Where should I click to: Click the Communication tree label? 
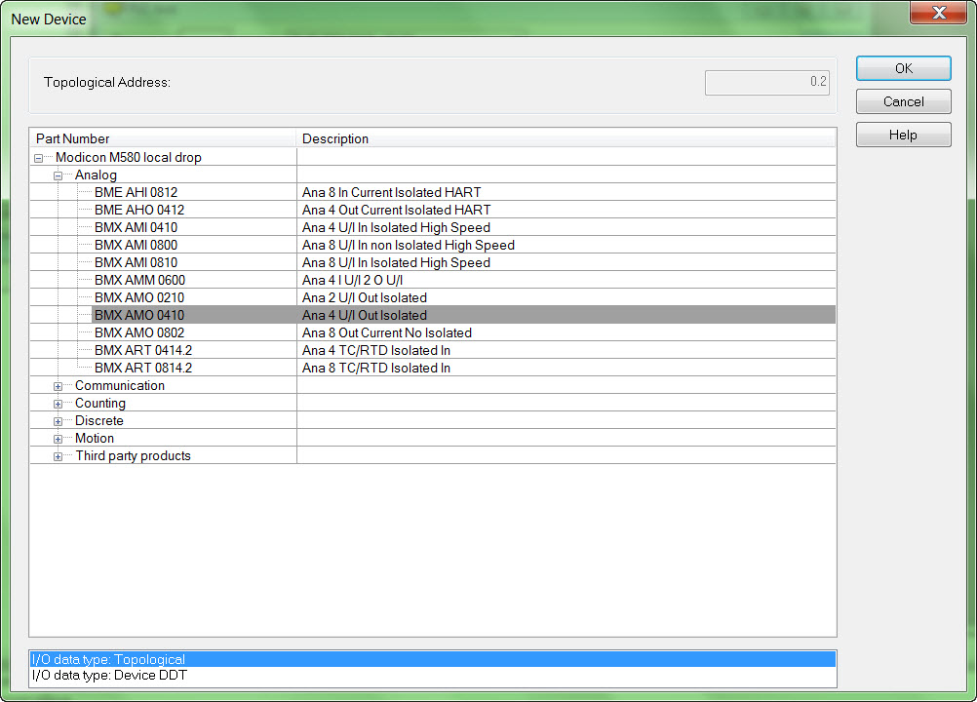[120, 385]
